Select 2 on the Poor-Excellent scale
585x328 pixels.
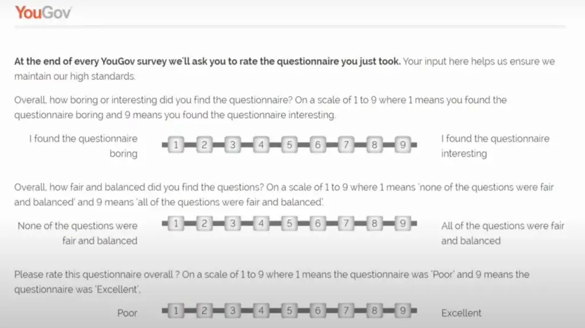(204, 310)
